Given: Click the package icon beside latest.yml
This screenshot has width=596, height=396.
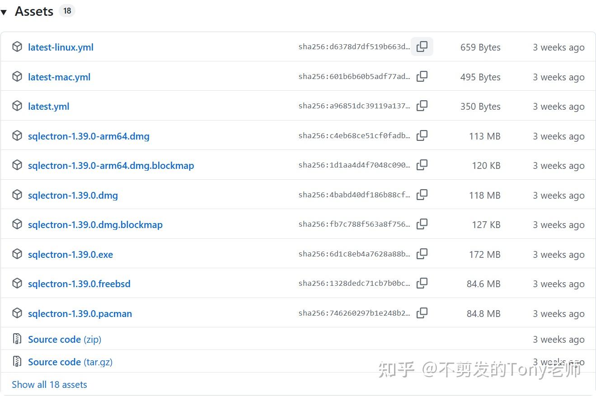Looking at the screenshot, I should point(17,106).
